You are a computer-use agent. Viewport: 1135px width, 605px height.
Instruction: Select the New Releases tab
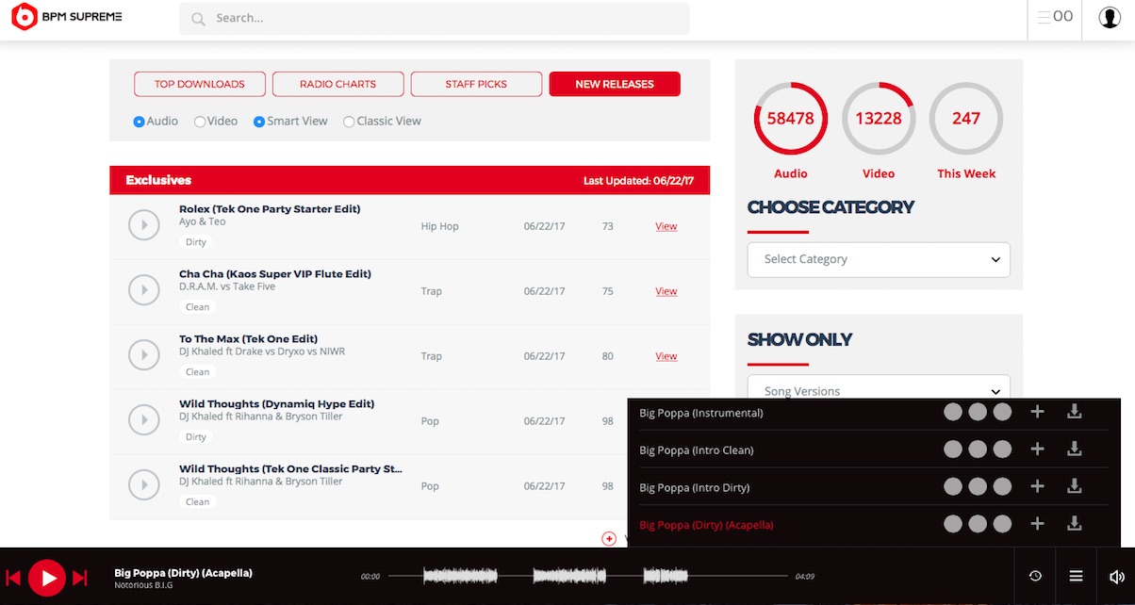[x=615, y=84]
